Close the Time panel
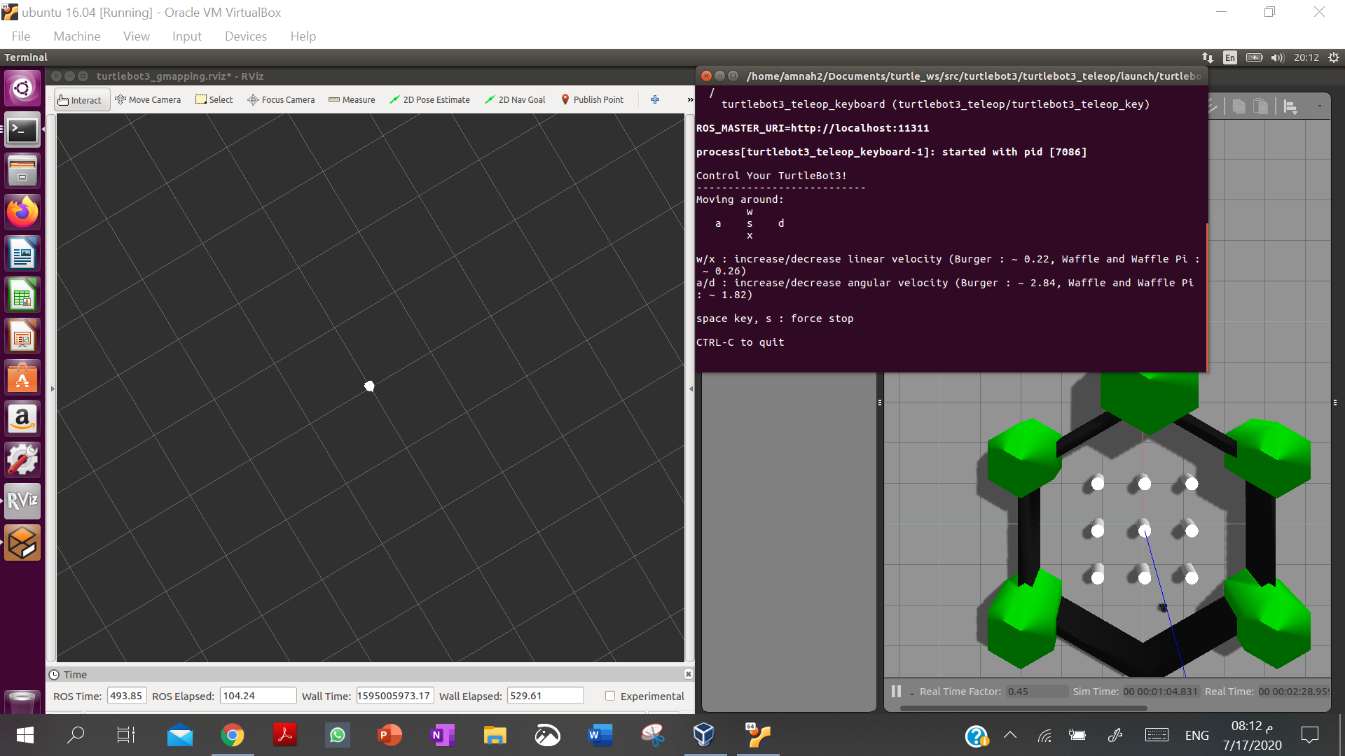 689,674
